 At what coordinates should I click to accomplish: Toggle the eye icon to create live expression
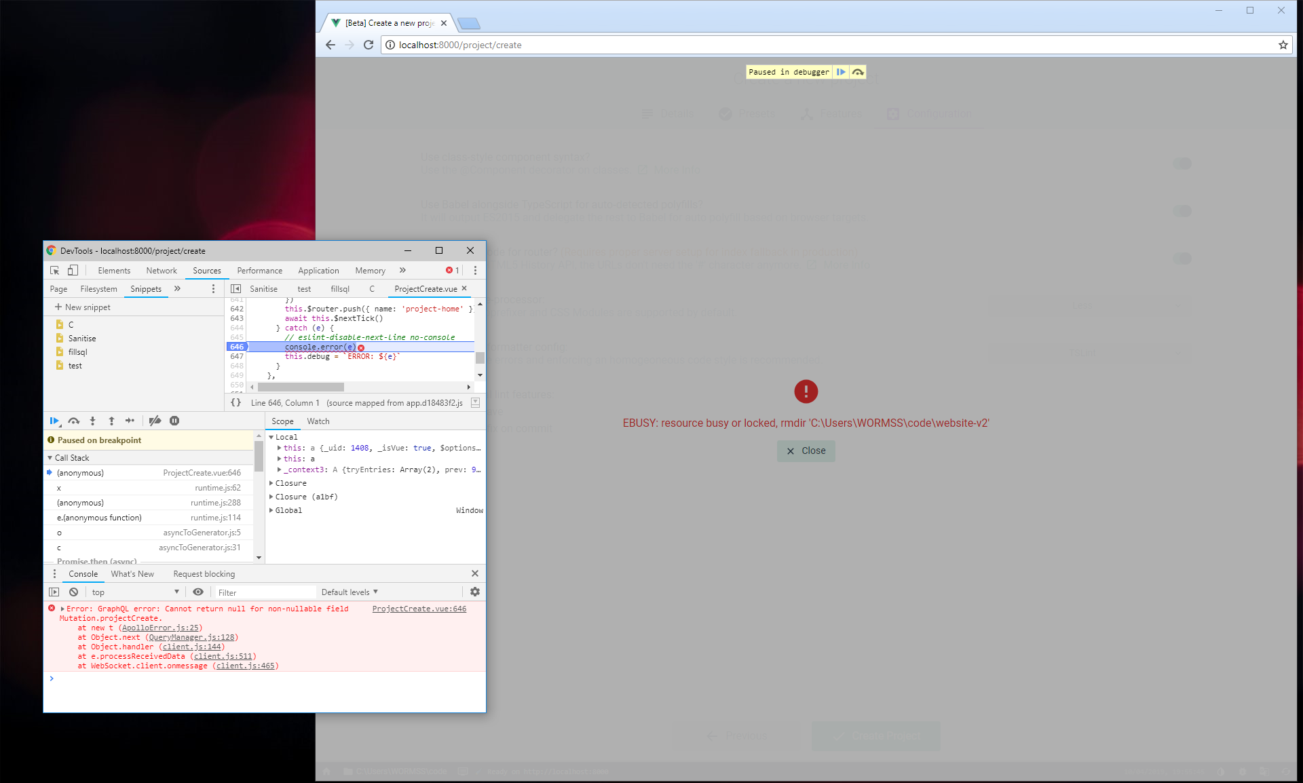point(198,592)
